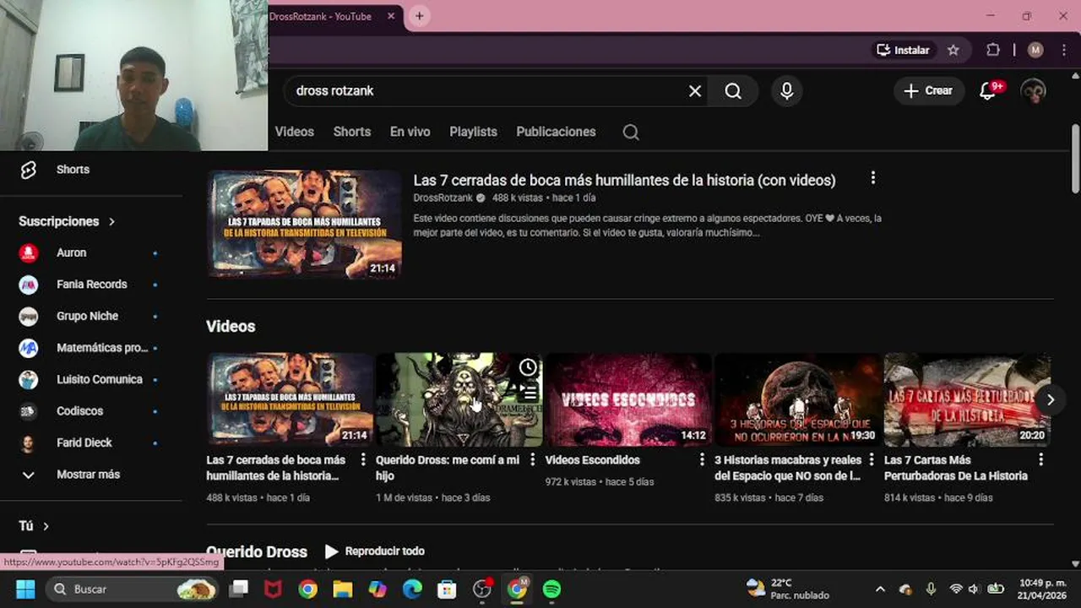Viewport: 1081px width, 608px height.
Task: Open the taskbar clock showing 10:49 p. m.
Action: pos(1042,589)
